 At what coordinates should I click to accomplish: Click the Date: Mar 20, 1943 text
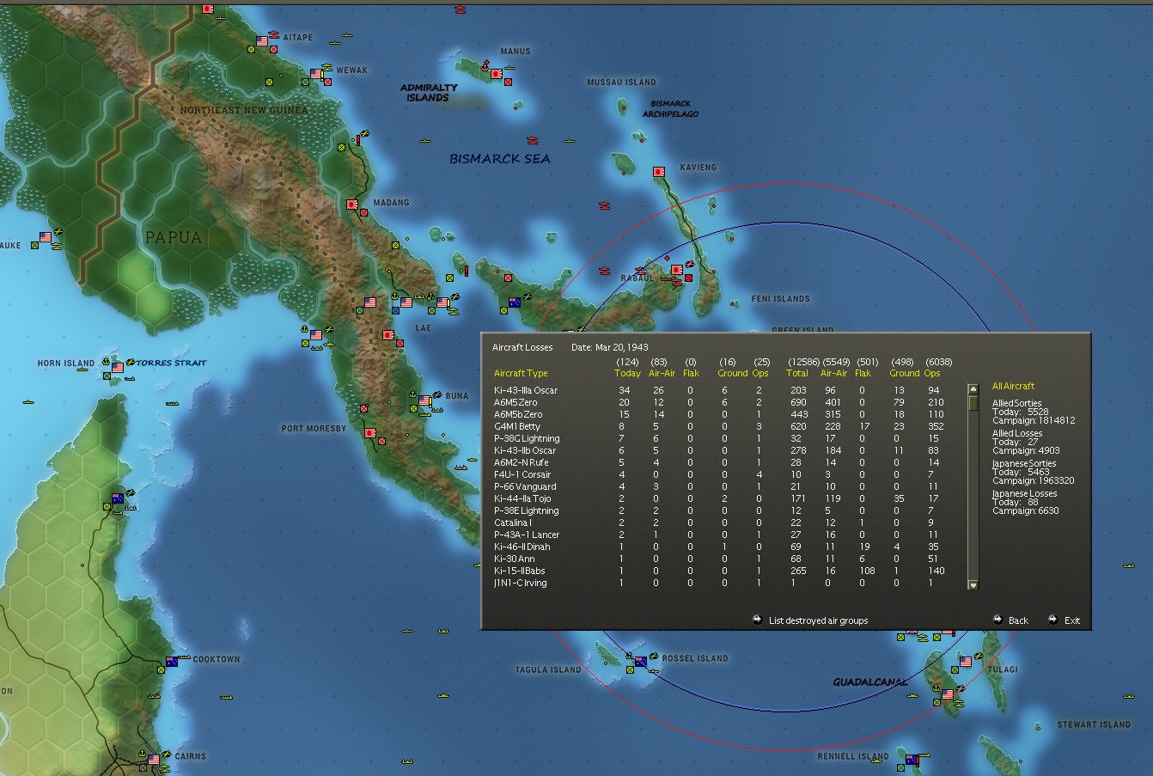click(609, 347)
